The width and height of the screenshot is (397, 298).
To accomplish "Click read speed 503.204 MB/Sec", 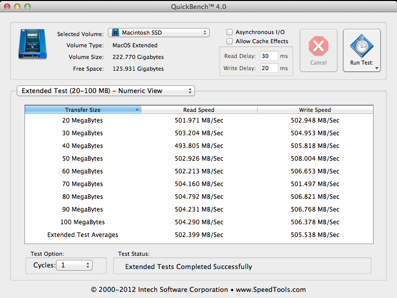I will [x=199, y=133].
